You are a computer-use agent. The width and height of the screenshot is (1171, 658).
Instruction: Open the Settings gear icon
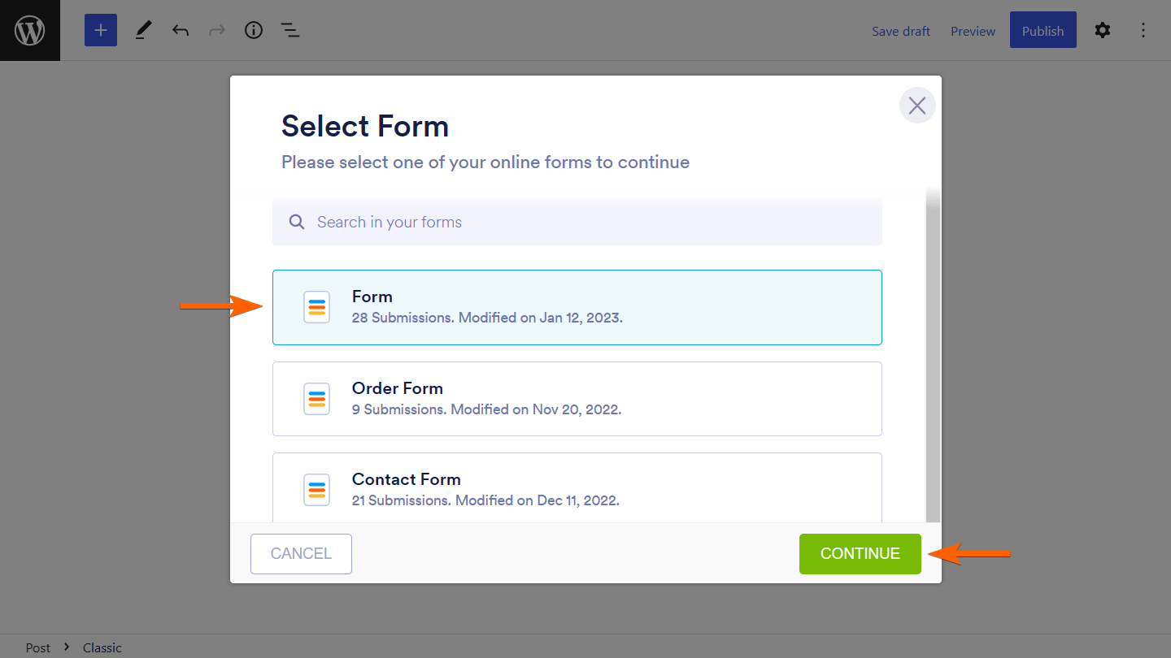tap(1102, 31)
